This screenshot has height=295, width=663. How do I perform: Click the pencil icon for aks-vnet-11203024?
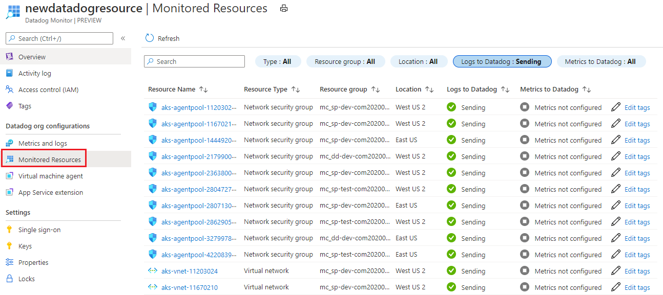point(616,270)
